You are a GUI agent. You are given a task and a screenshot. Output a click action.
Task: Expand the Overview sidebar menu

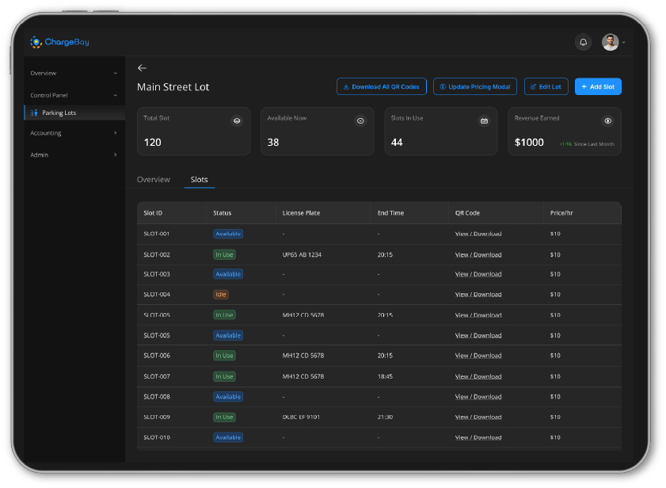[74, 73]
